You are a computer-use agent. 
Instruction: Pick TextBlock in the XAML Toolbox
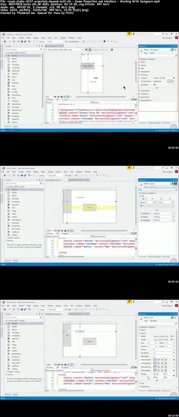(15, 119)
